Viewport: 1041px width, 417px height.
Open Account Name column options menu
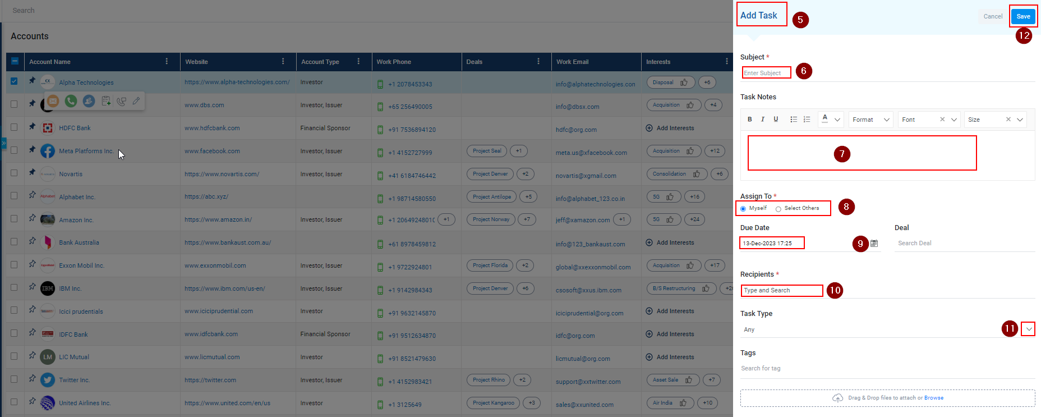coord(167,61)
